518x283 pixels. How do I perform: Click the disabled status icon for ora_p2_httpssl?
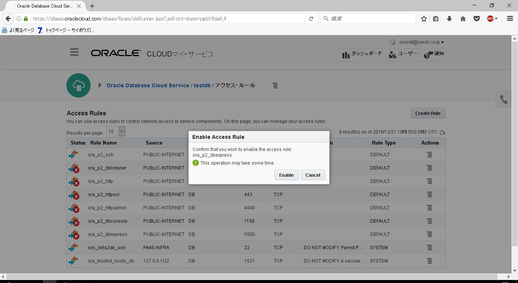point(74,195)
